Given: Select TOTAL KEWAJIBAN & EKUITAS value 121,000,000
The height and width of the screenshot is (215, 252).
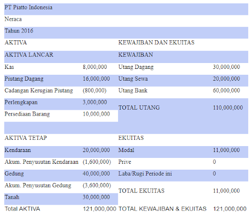Looking at the screenshot, I should (x=230, y=209).
